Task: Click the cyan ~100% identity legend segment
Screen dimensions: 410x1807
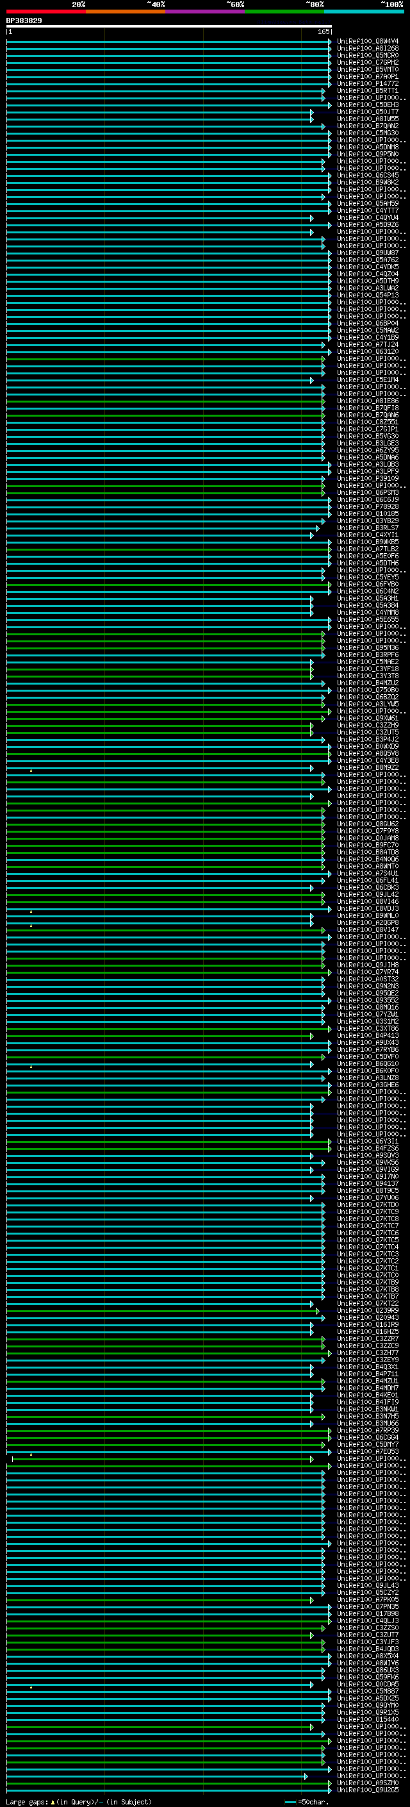Action: [x=364, y=12]
